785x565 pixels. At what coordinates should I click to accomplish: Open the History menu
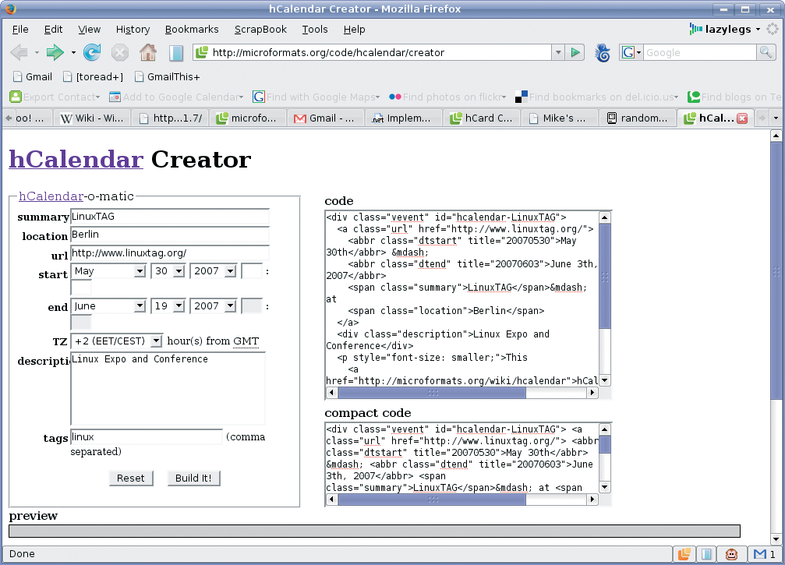click(x=133, y=30)
